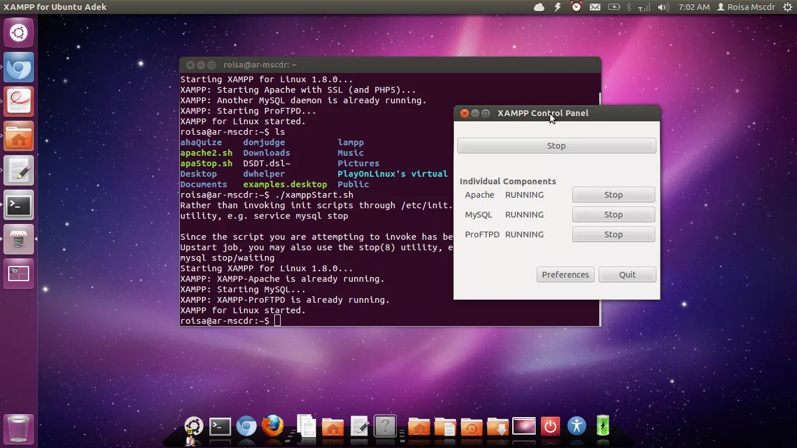Open Terminal from the bottom dock
The width and height of the screenshot is (797, 448).
[x=220, y=427]
